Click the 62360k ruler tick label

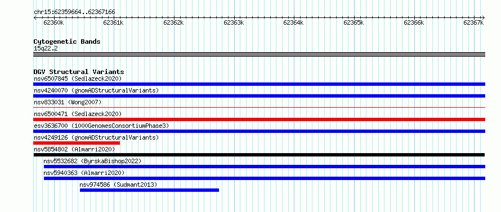tap(53, 22)
